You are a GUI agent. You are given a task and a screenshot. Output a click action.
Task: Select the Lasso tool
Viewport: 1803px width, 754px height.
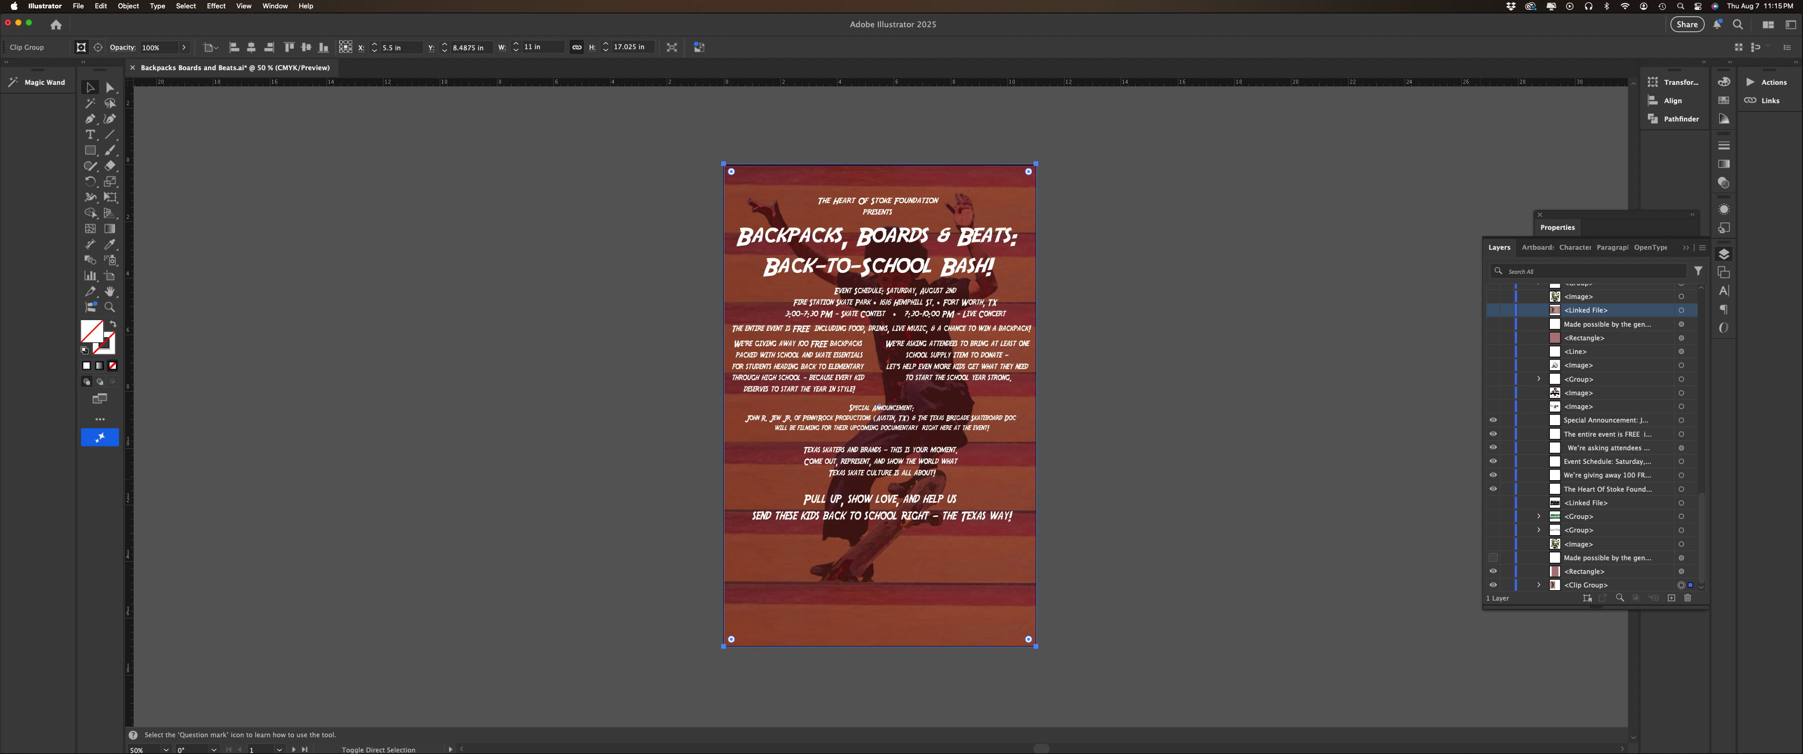pos(110,104)
